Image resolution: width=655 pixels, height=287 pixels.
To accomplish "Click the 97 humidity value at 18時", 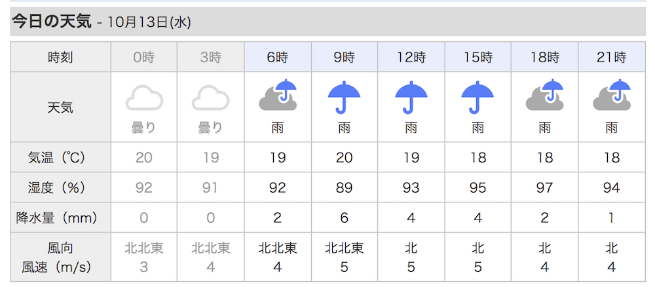I will (x=545, y=187).
